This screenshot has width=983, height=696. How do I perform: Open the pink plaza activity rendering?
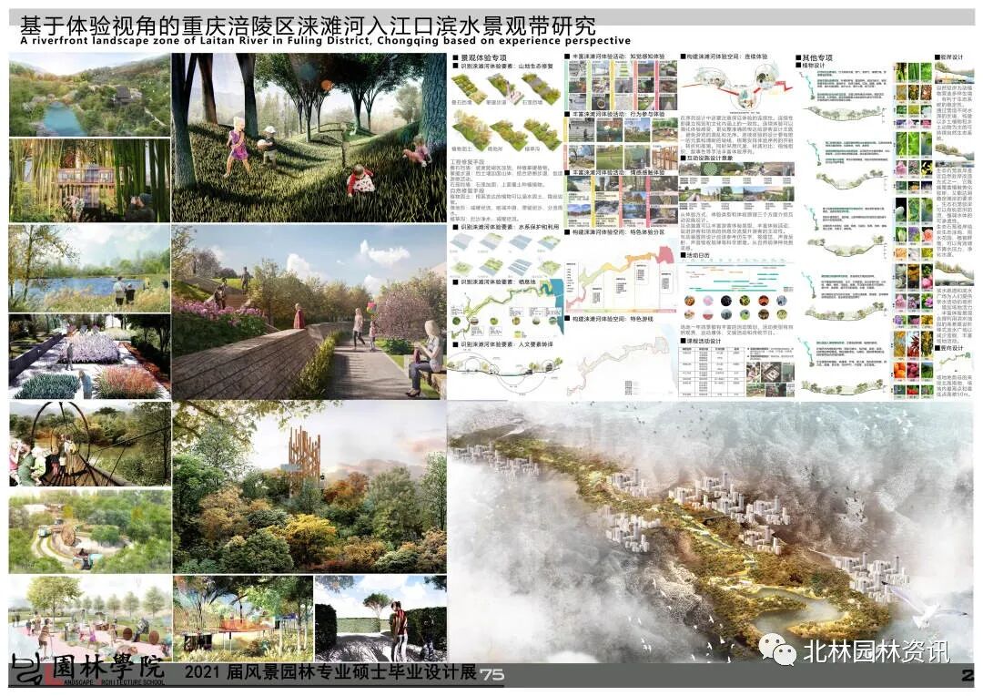click(89, 618)
